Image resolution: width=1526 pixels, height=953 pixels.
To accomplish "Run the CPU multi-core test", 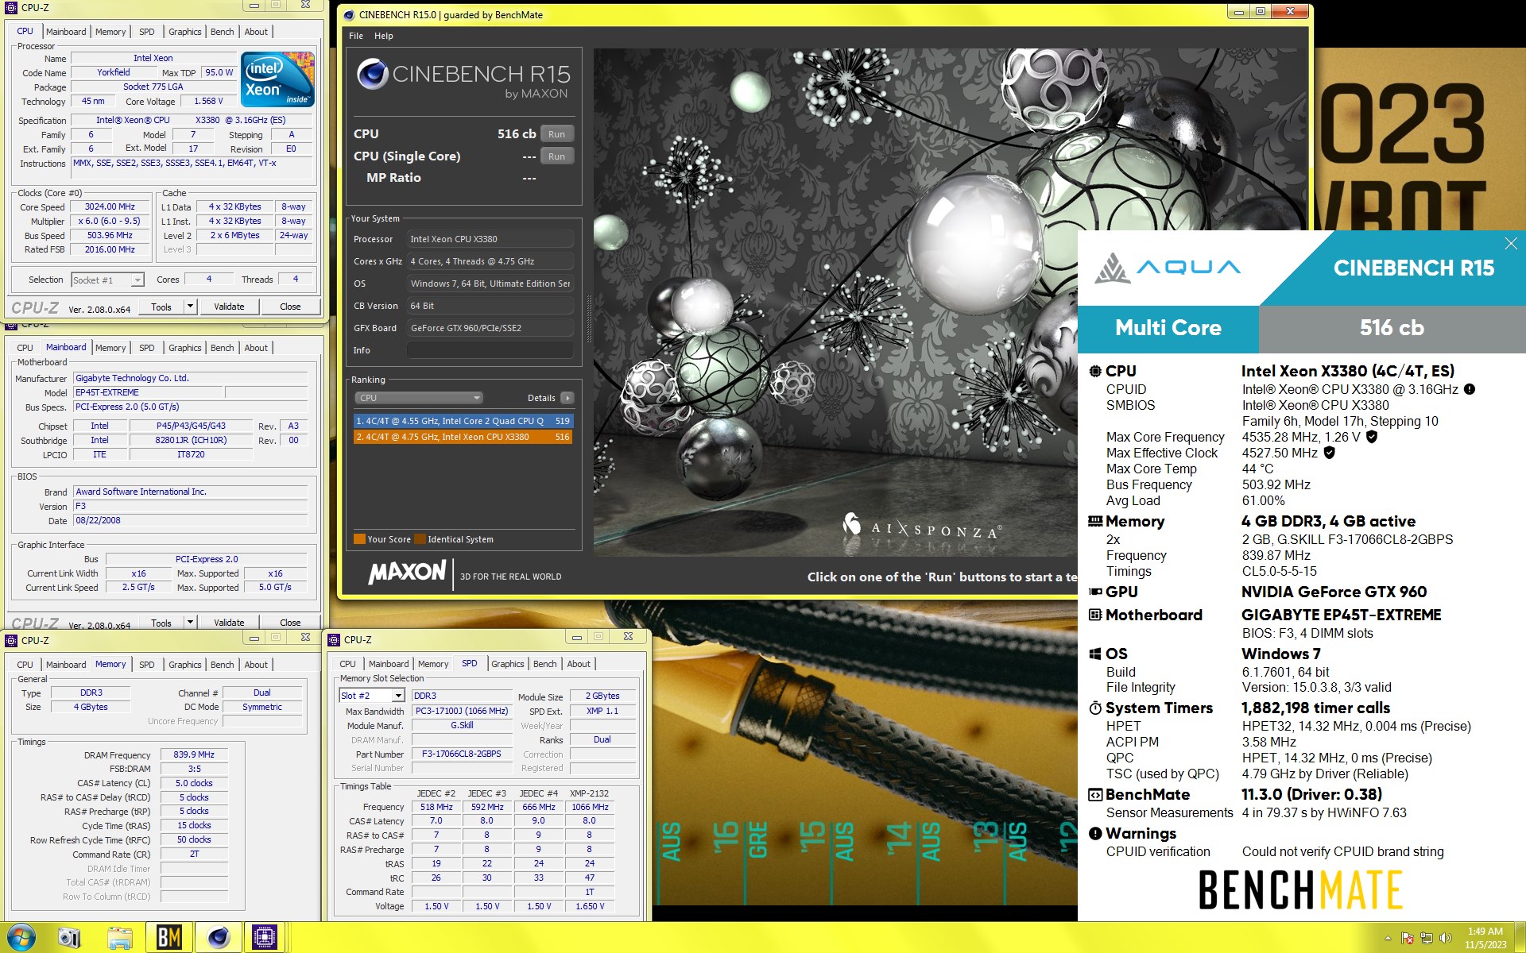I will click(557, 134).
